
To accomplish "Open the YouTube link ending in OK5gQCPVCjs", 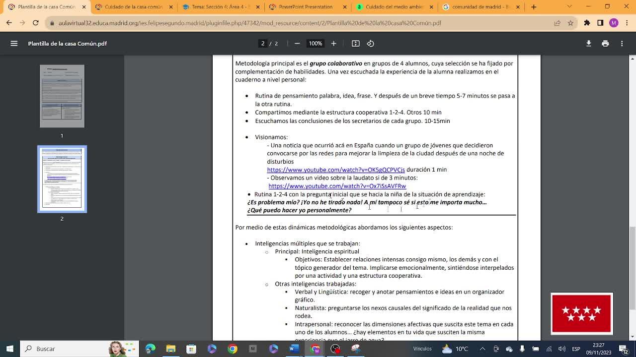I will [x=336, y=170].
